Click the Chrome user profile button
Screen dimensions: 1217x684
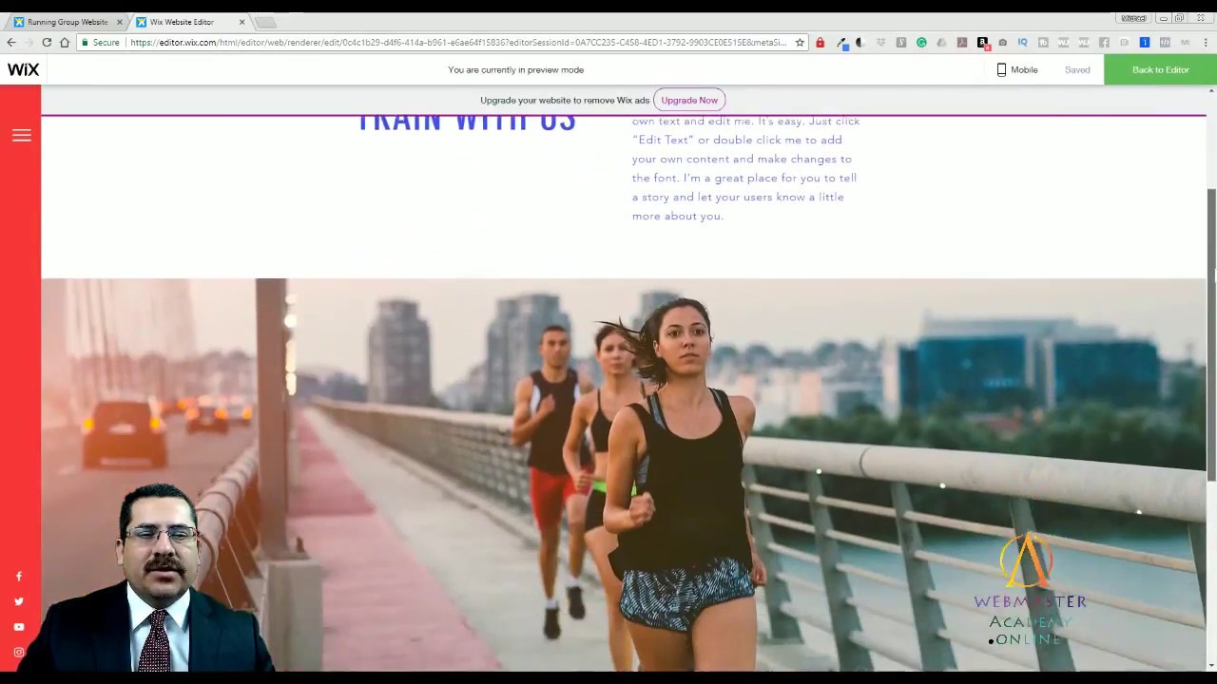coord(1132,18)
